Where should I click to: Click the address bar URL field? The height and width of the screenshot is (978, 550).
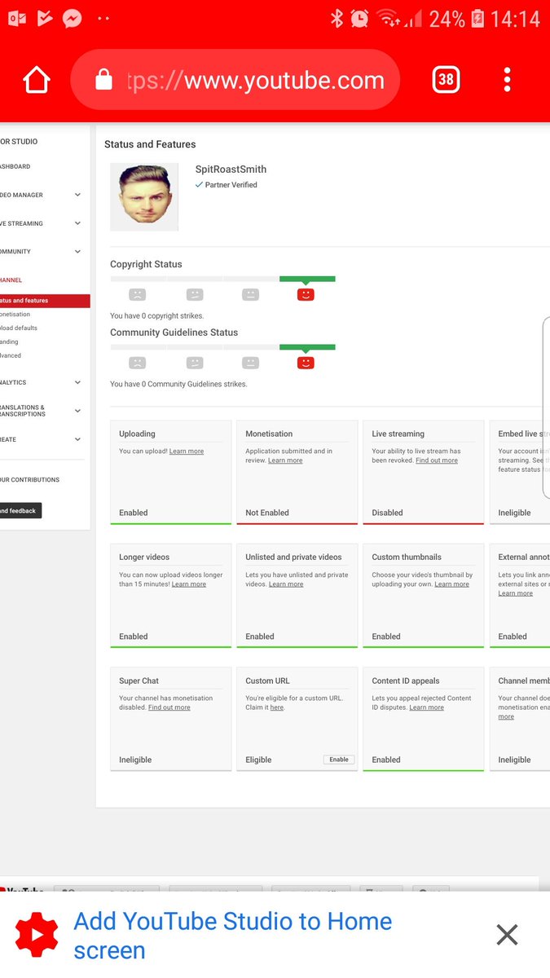[235, 80]
